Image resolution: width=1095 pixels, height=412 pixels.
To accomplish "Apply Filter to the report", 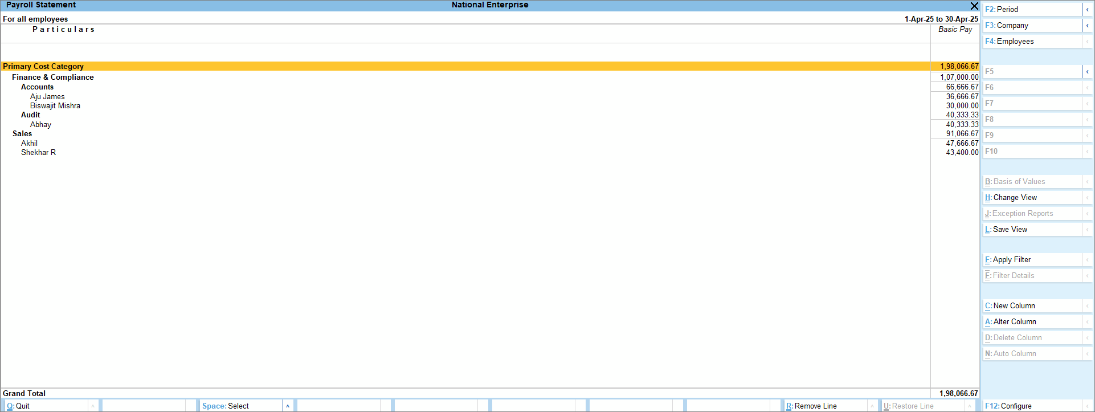I will [1031, 260].
